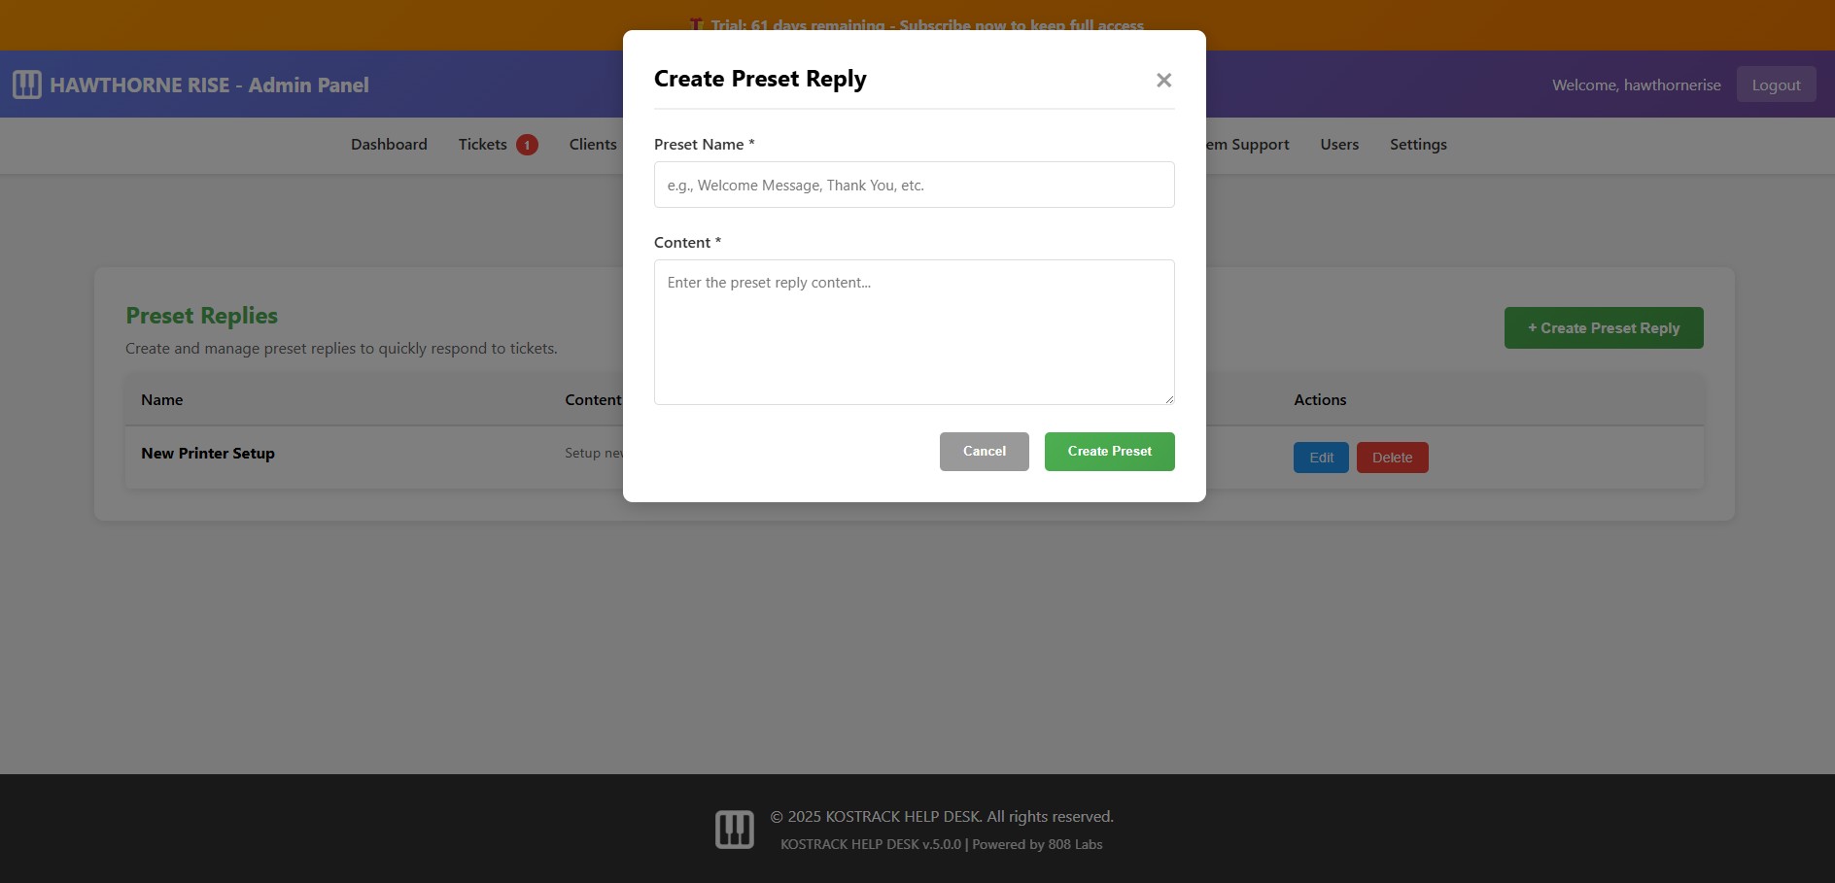The width and height of the screenshot is (1835, 883).
Task: Click into the Content text area
Action: tap(914, 332)
